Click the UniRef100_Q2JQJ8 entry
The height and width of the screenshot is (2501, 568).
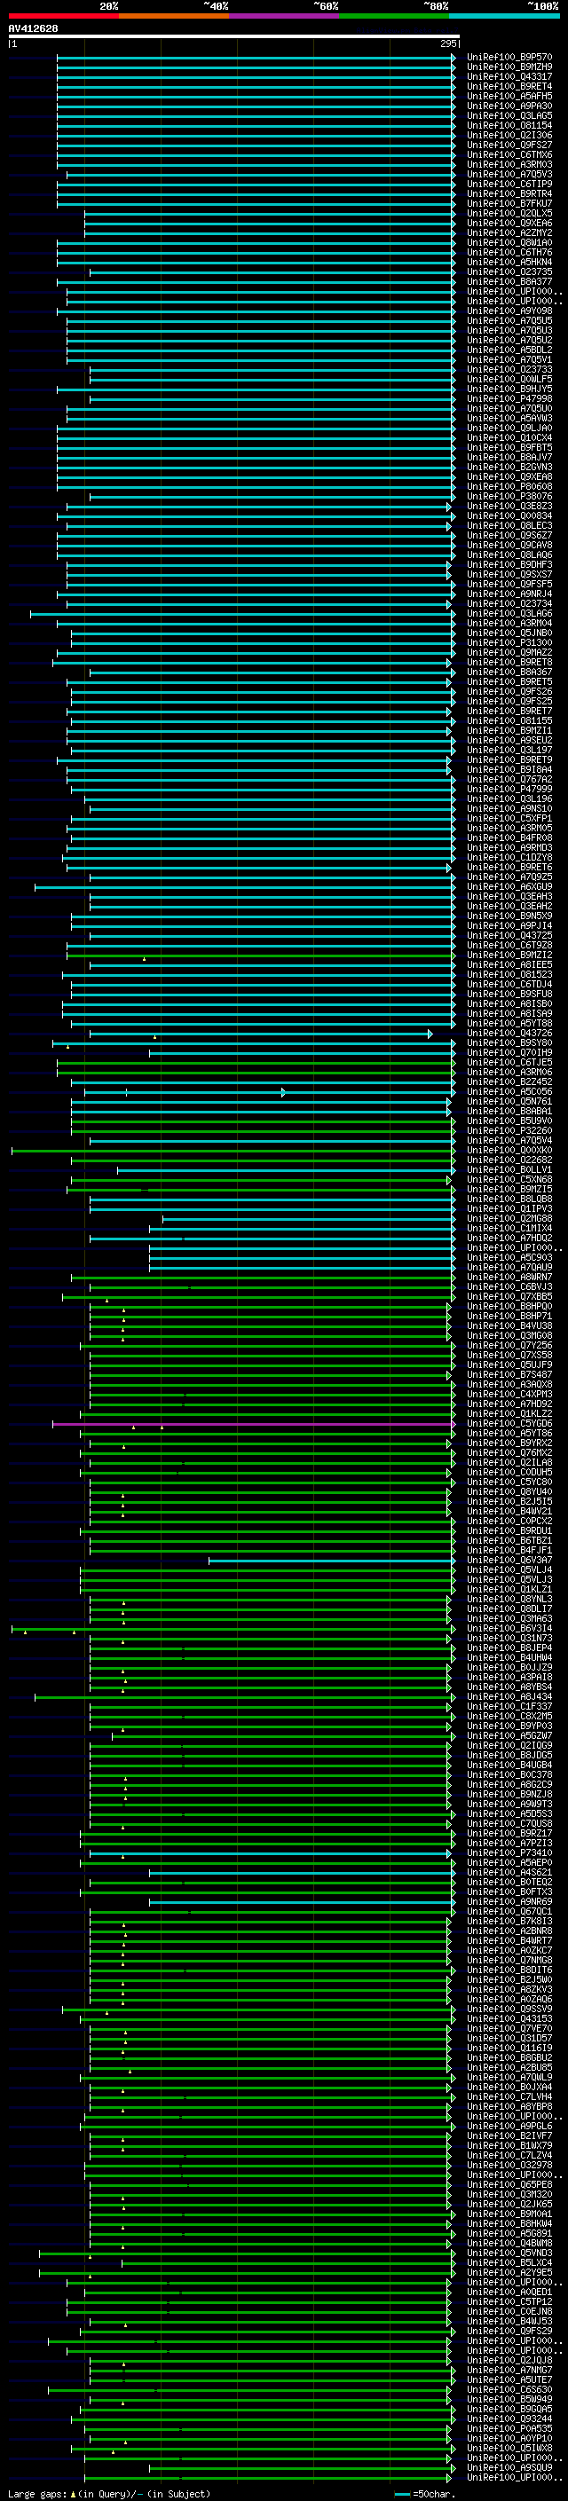(509, 2361)
